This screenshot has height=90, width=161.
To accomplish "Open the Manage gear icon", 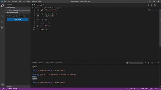I will tap(2, 85).
